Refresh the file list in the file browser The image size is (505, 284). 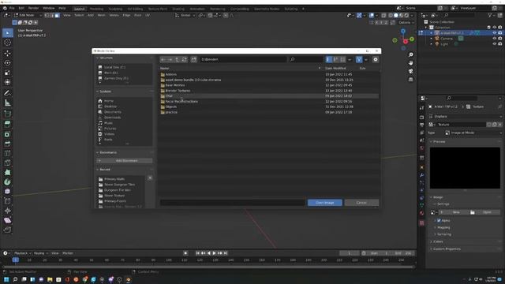tap(184, 60)
